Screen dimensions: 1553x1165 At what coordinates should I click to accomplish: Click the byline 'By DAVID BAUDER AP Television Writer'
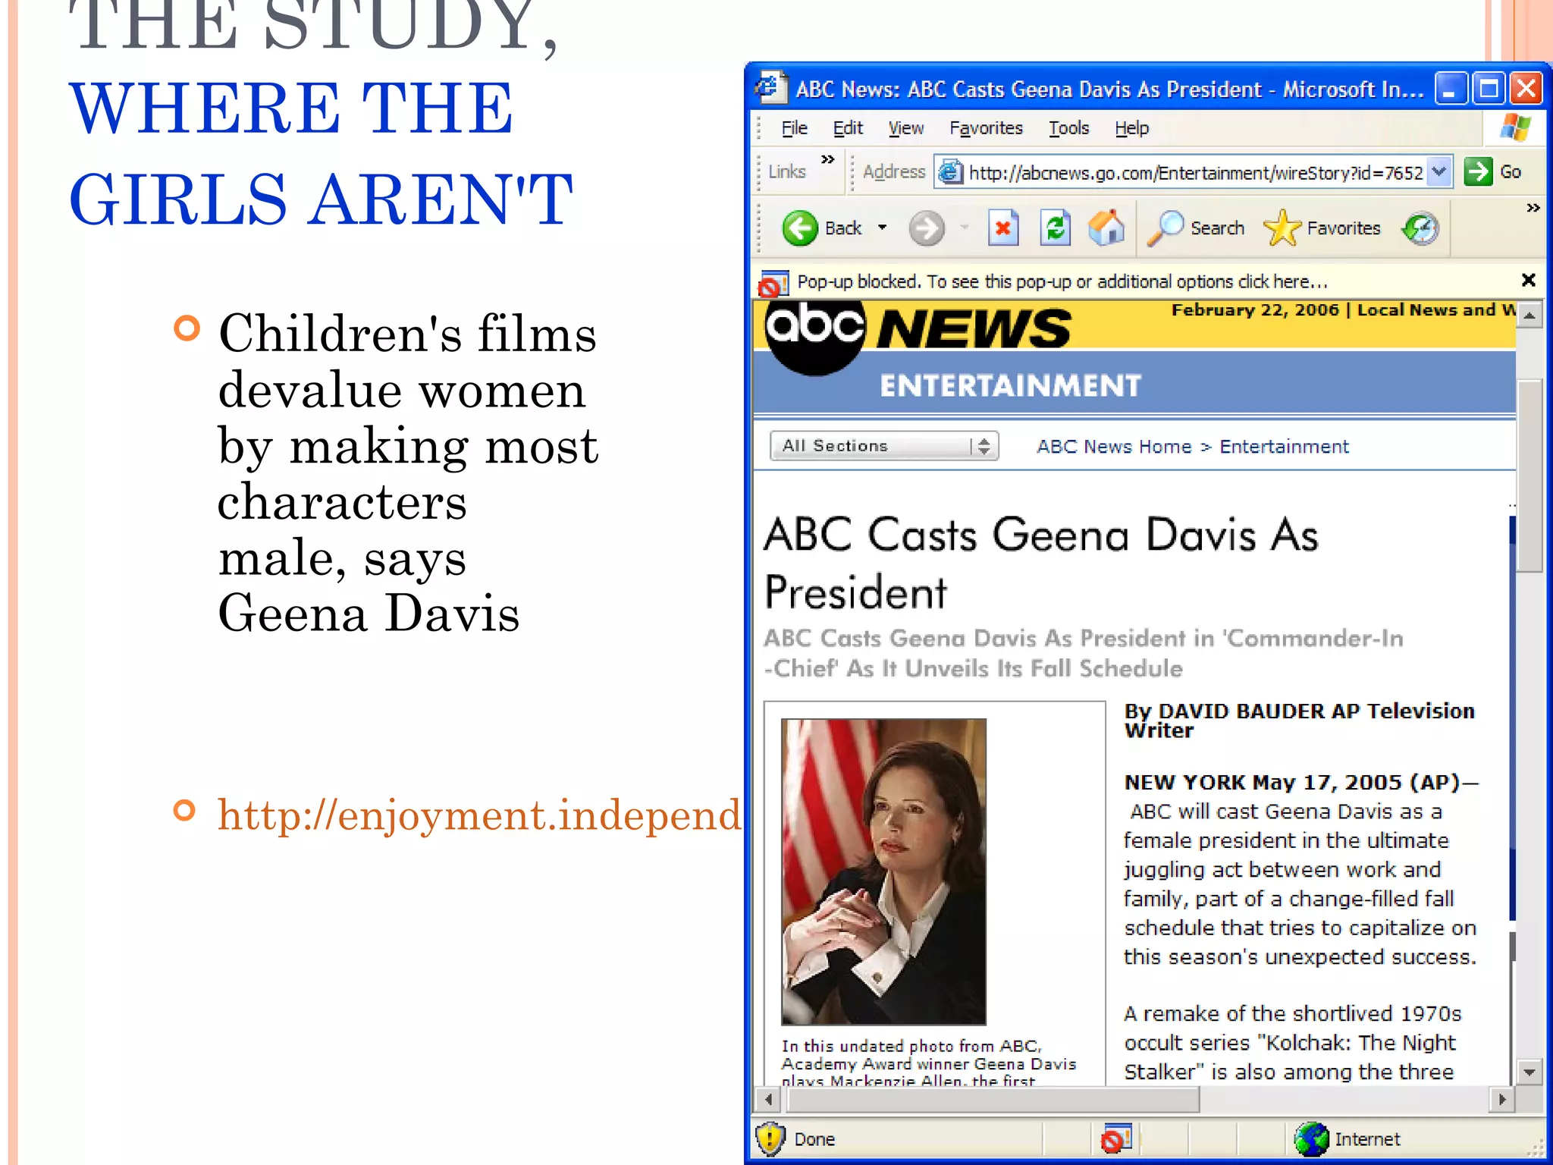1299,721
